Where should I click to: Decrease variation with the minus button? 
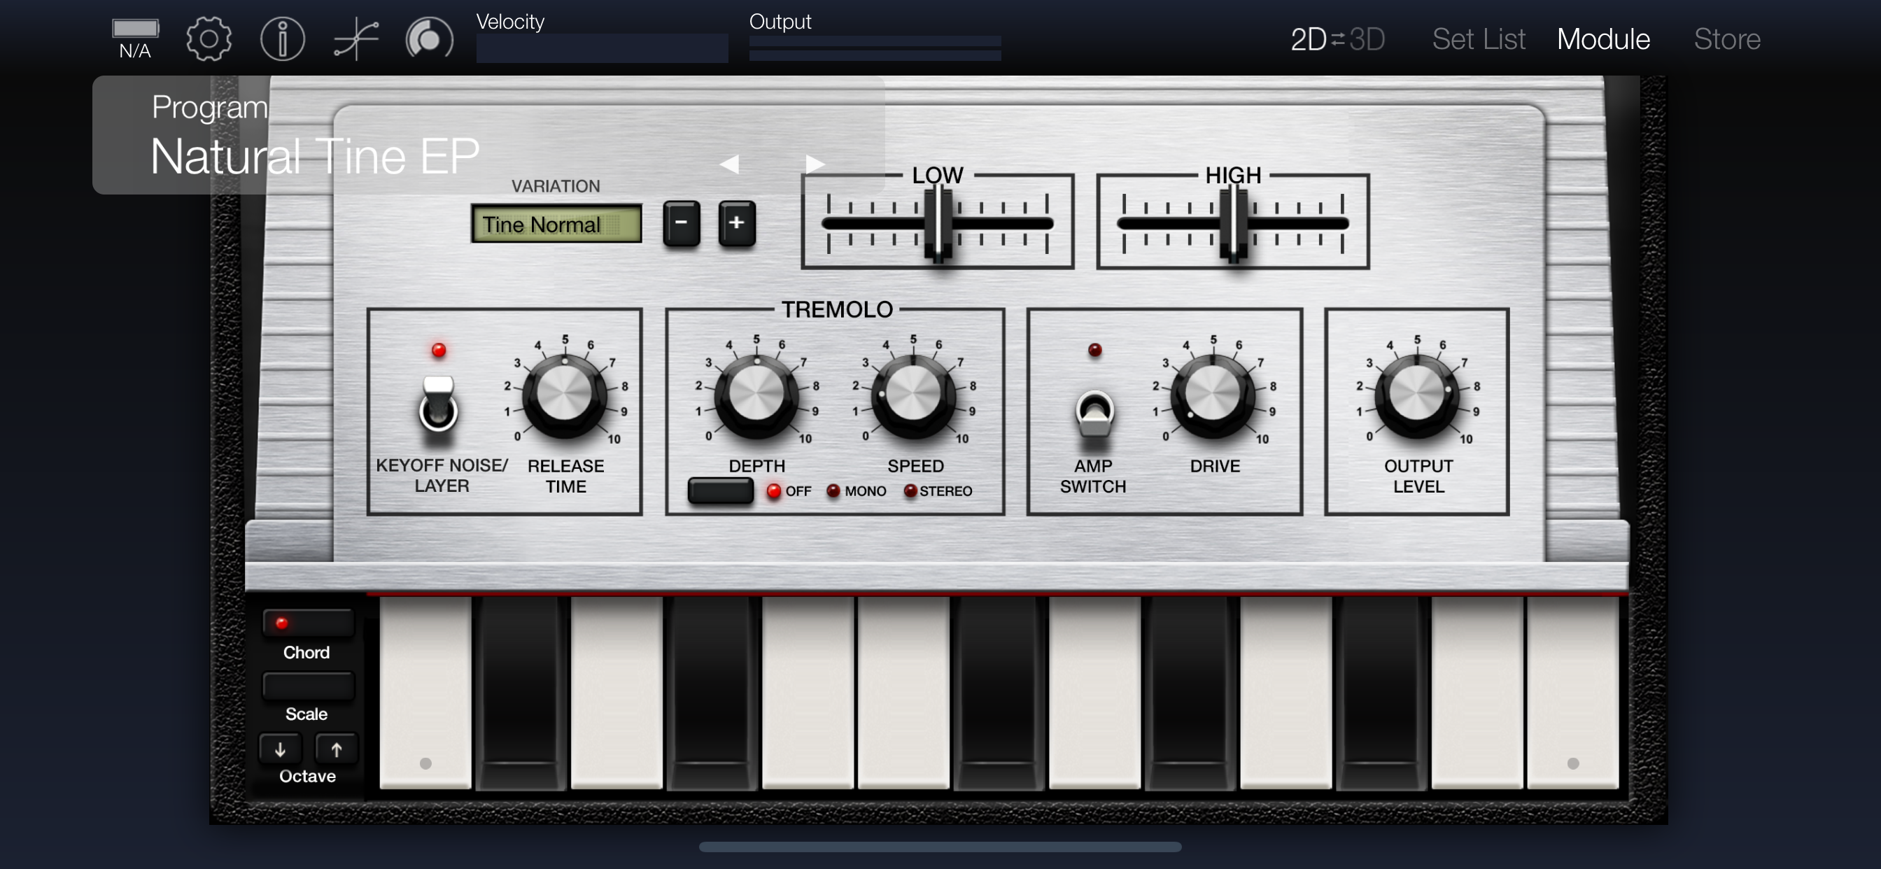coord(682,222)
